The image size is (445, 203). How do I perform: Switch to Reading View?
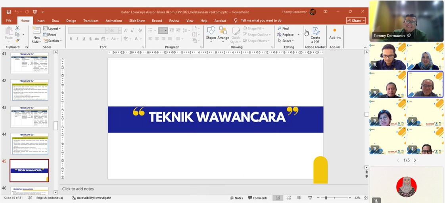pyautogui.click(x=300, y=198)
